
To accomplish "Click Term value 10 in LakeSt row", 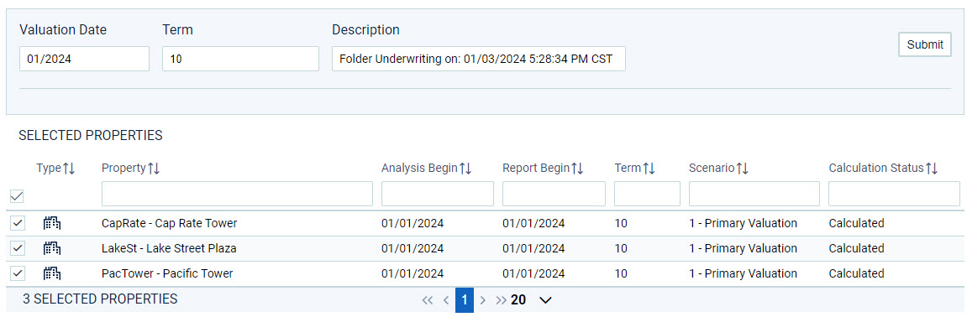I will pos(620,249).
